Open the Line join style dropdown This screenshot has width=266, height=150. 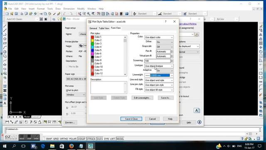pyautogui.click(x=159, y=85)
